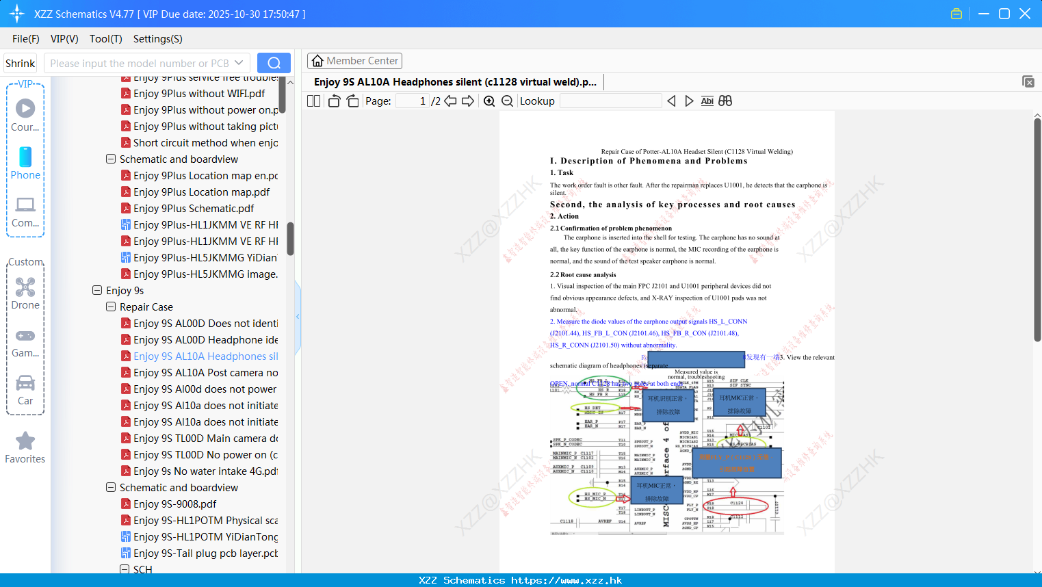The image size is (1042, 587).
Task: Open Enjoy 9S AL10A Post camera file
Action: pyautogui.click(x=199, y=372)
